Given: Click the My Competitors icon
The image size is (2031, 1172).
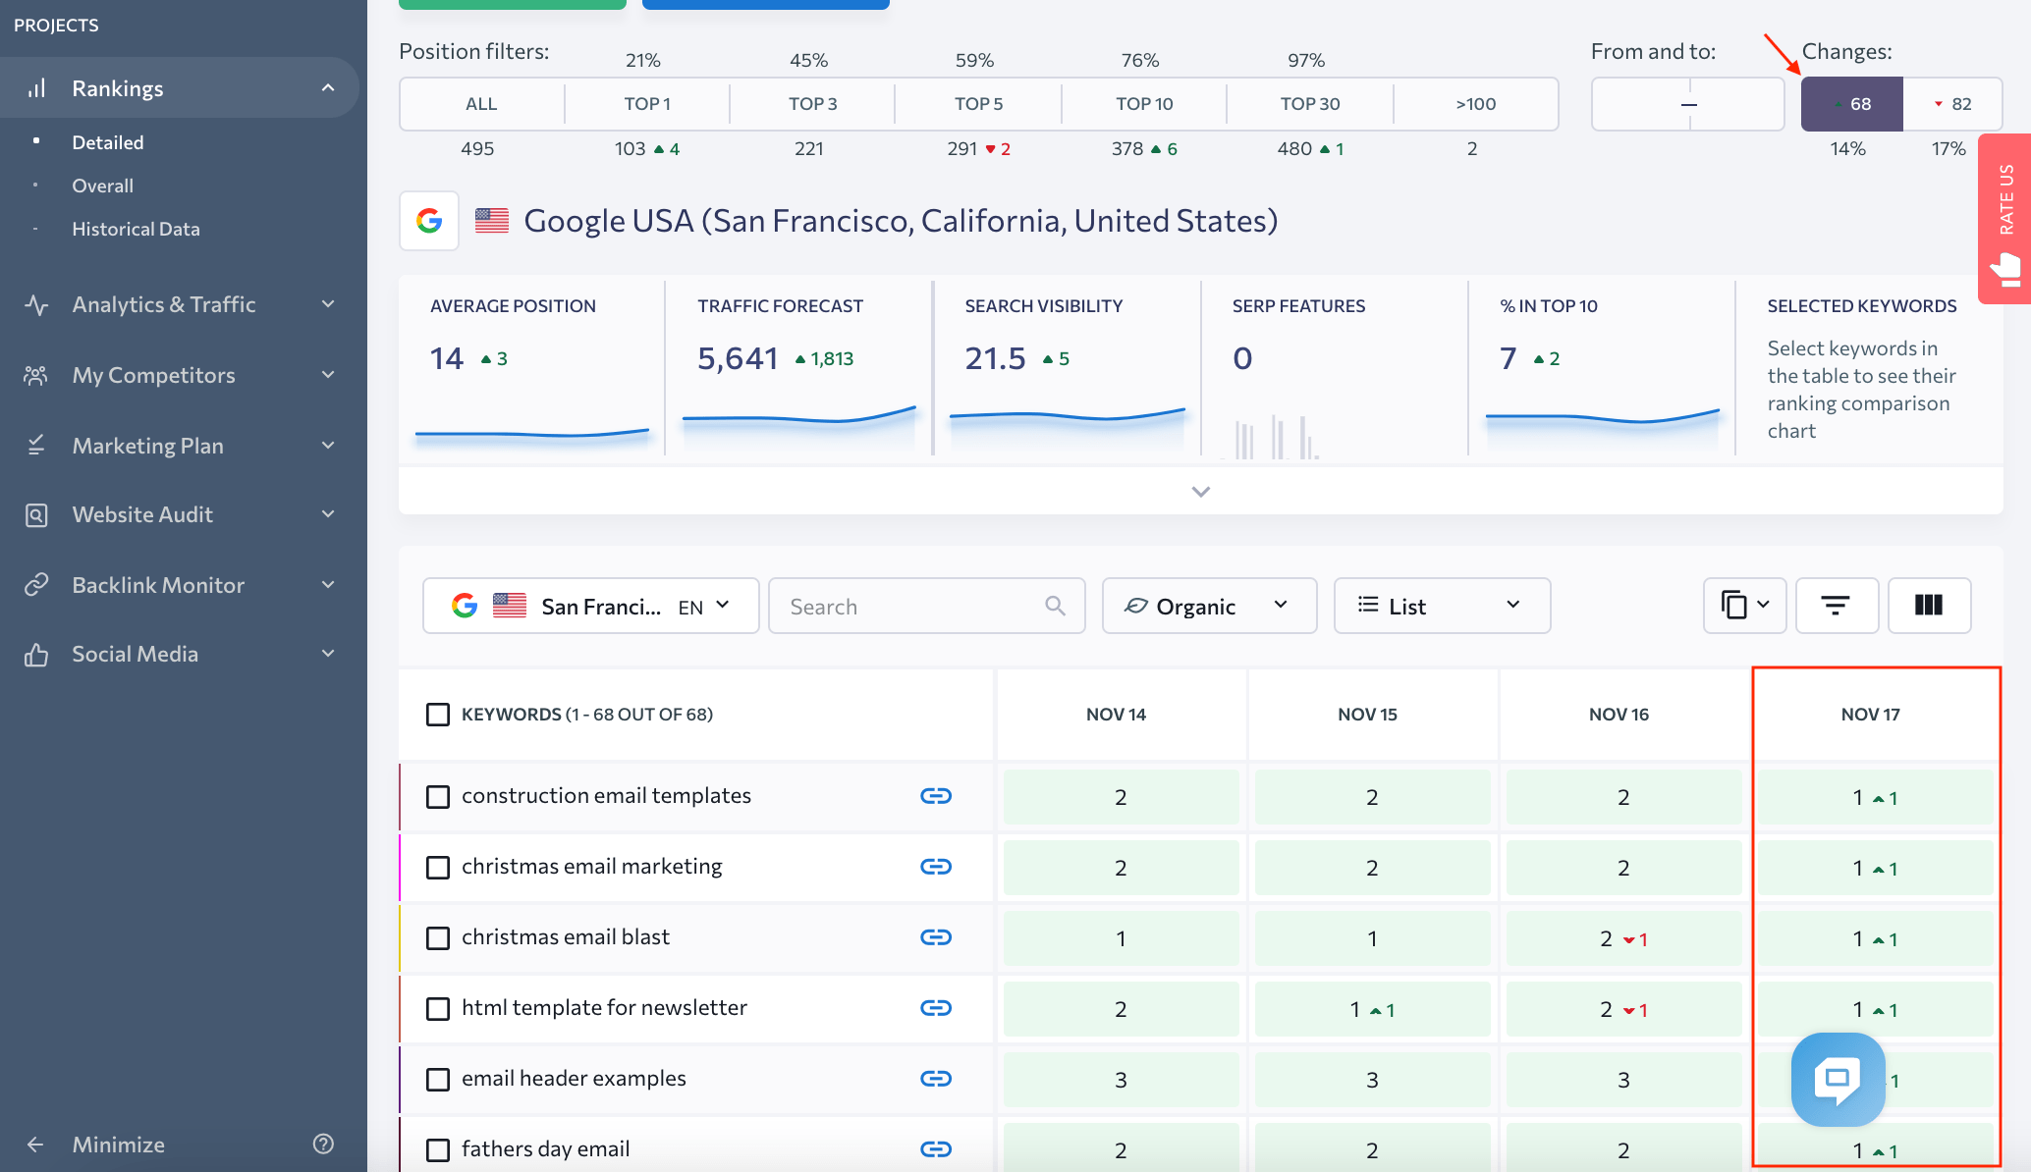Looking at the screenshot, I should click(x=37, y=374).
